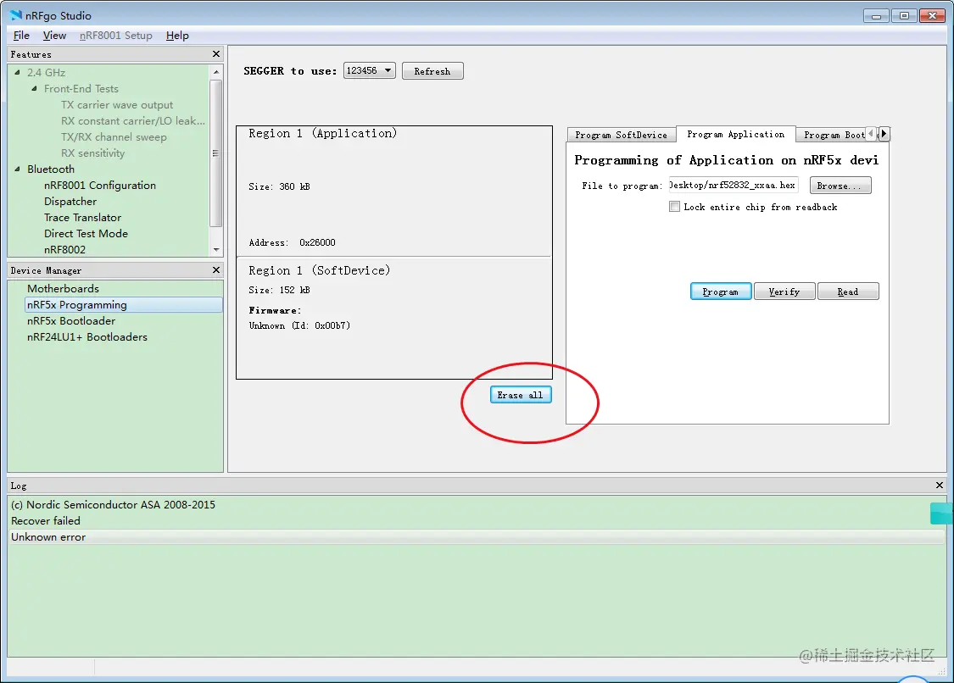
Task: Collapse the Bluetooth tree node
Action: pos(17,169)
